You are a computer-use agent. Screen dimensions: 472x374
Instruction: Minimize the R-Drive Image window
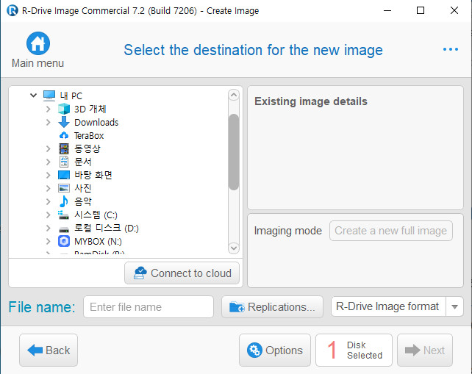tap(387, 10)
